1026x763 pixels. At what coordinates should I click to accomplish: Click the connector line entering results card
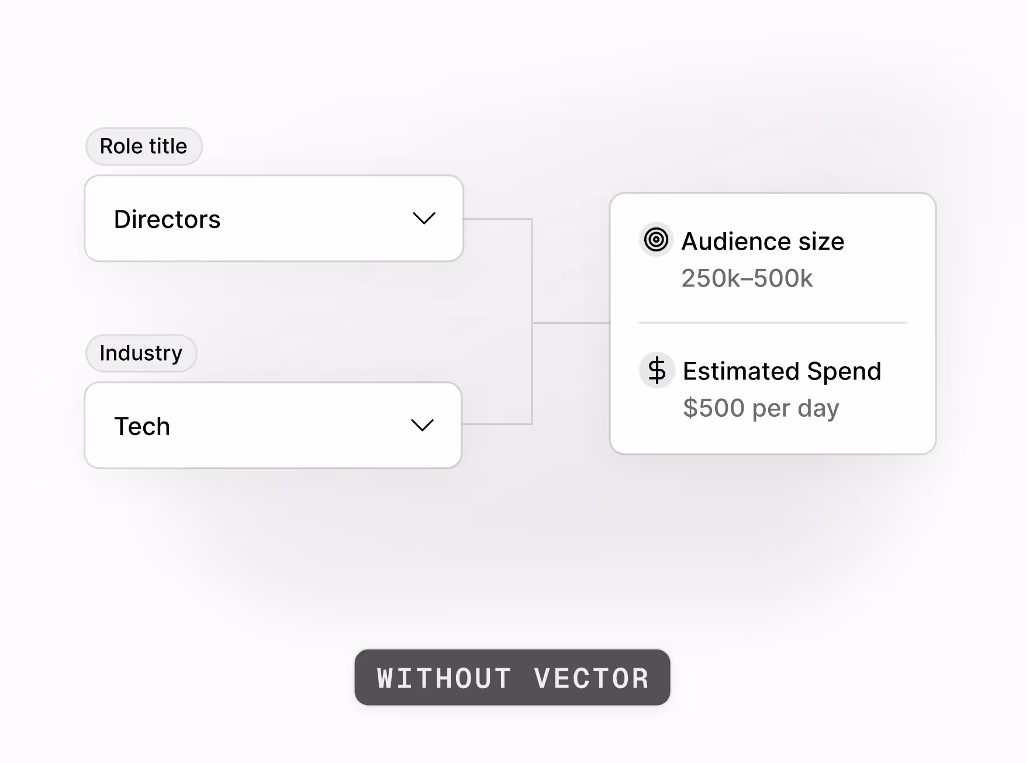tap(571, 322)
